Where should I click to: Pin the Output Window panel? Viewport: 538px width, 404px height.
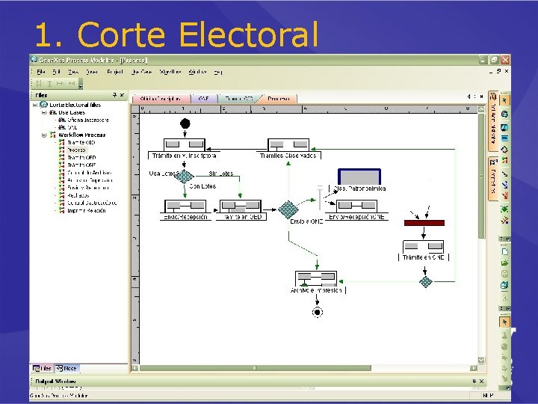tap(474, 381)
